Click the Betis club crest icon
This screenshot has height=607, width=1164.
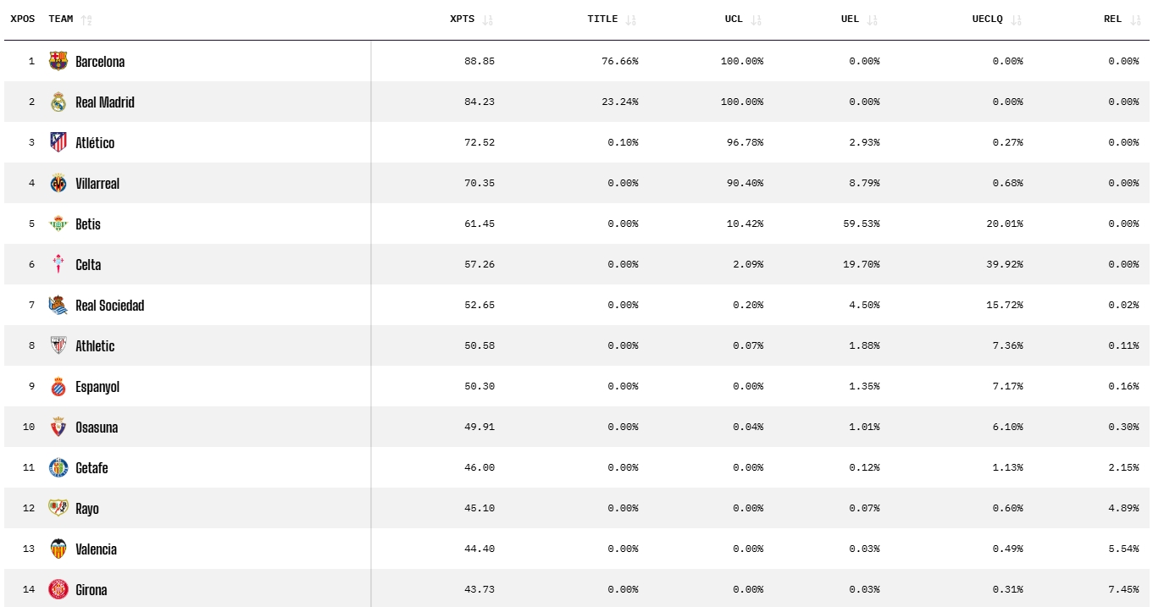point(58,223)
